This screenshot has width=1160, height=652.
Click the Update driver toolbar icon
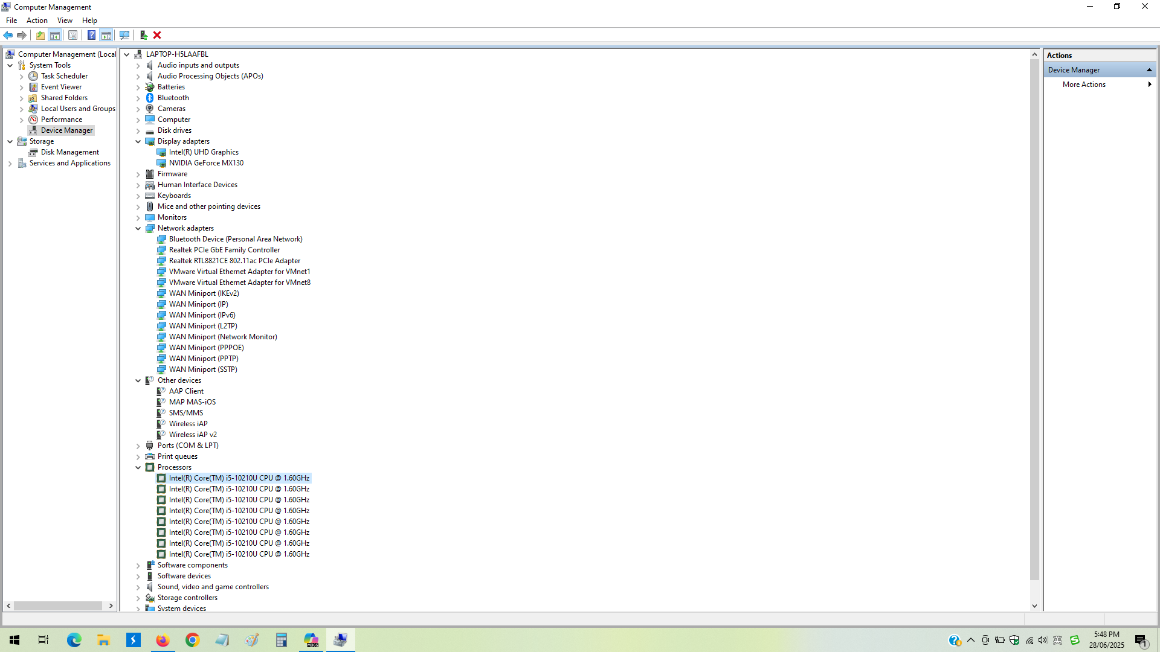tap(144, 35)
